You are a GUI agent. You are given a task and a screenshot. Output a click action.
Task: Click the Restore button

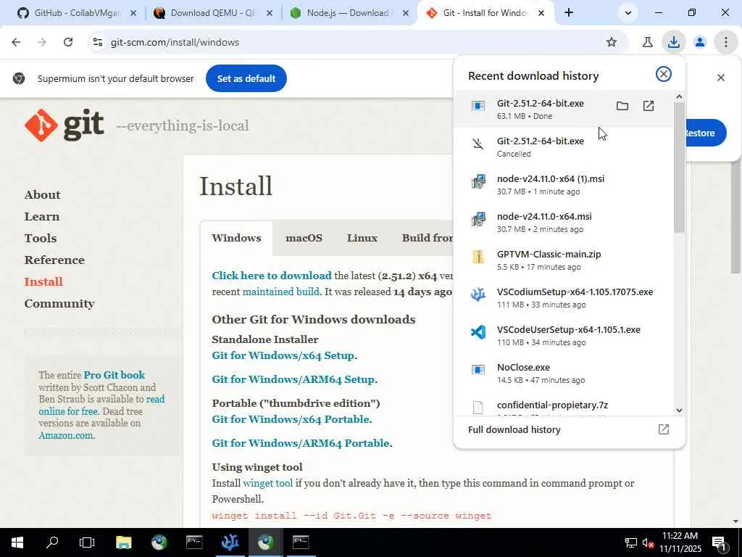pos(704,133)
